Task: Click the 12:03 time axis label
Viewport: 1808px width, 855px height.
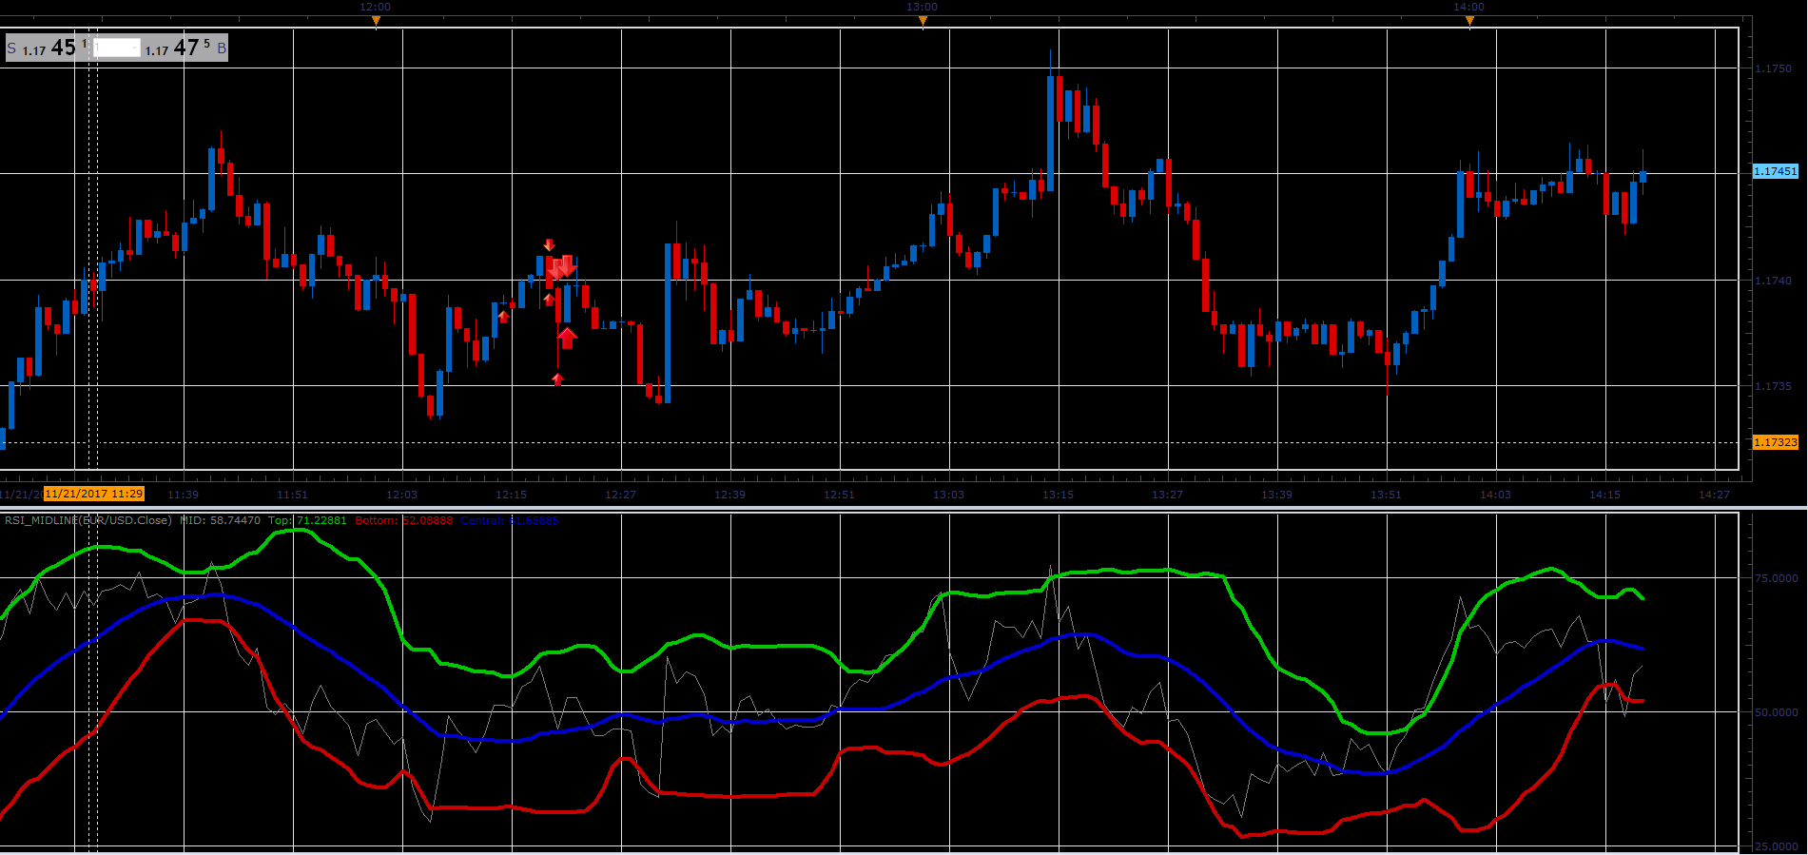Action: 401,495
